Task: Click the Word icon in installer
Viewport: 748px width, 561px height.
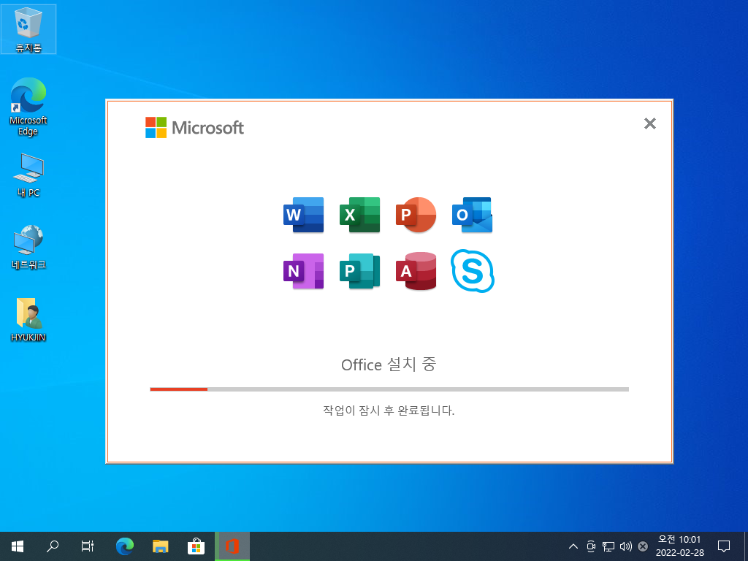Action: tap(303, 215)
